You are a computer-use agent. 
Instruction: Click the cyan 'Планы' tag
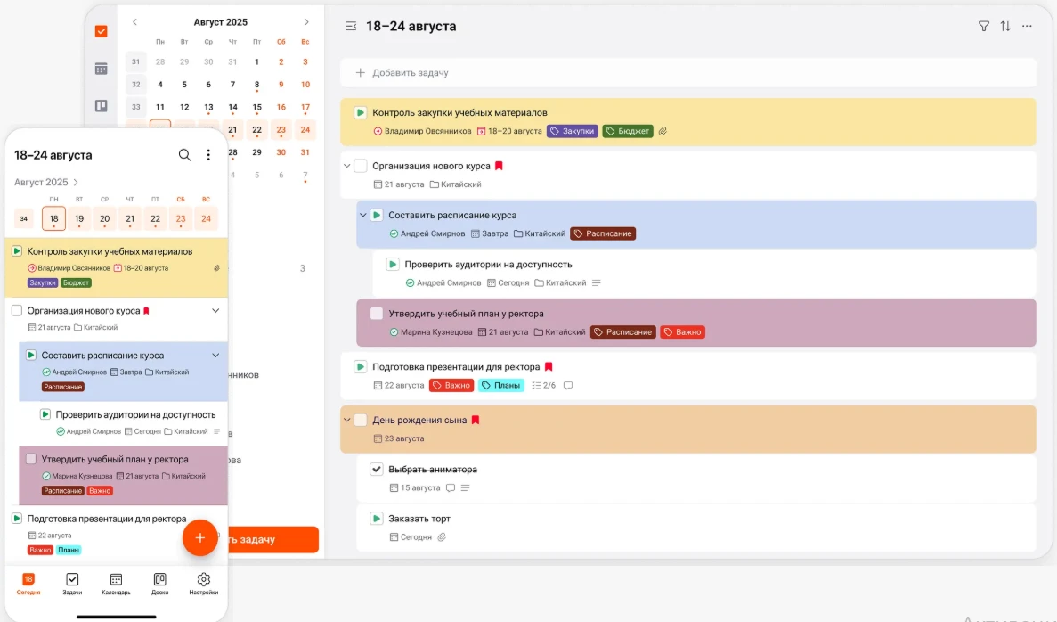(x=500, y=386)
